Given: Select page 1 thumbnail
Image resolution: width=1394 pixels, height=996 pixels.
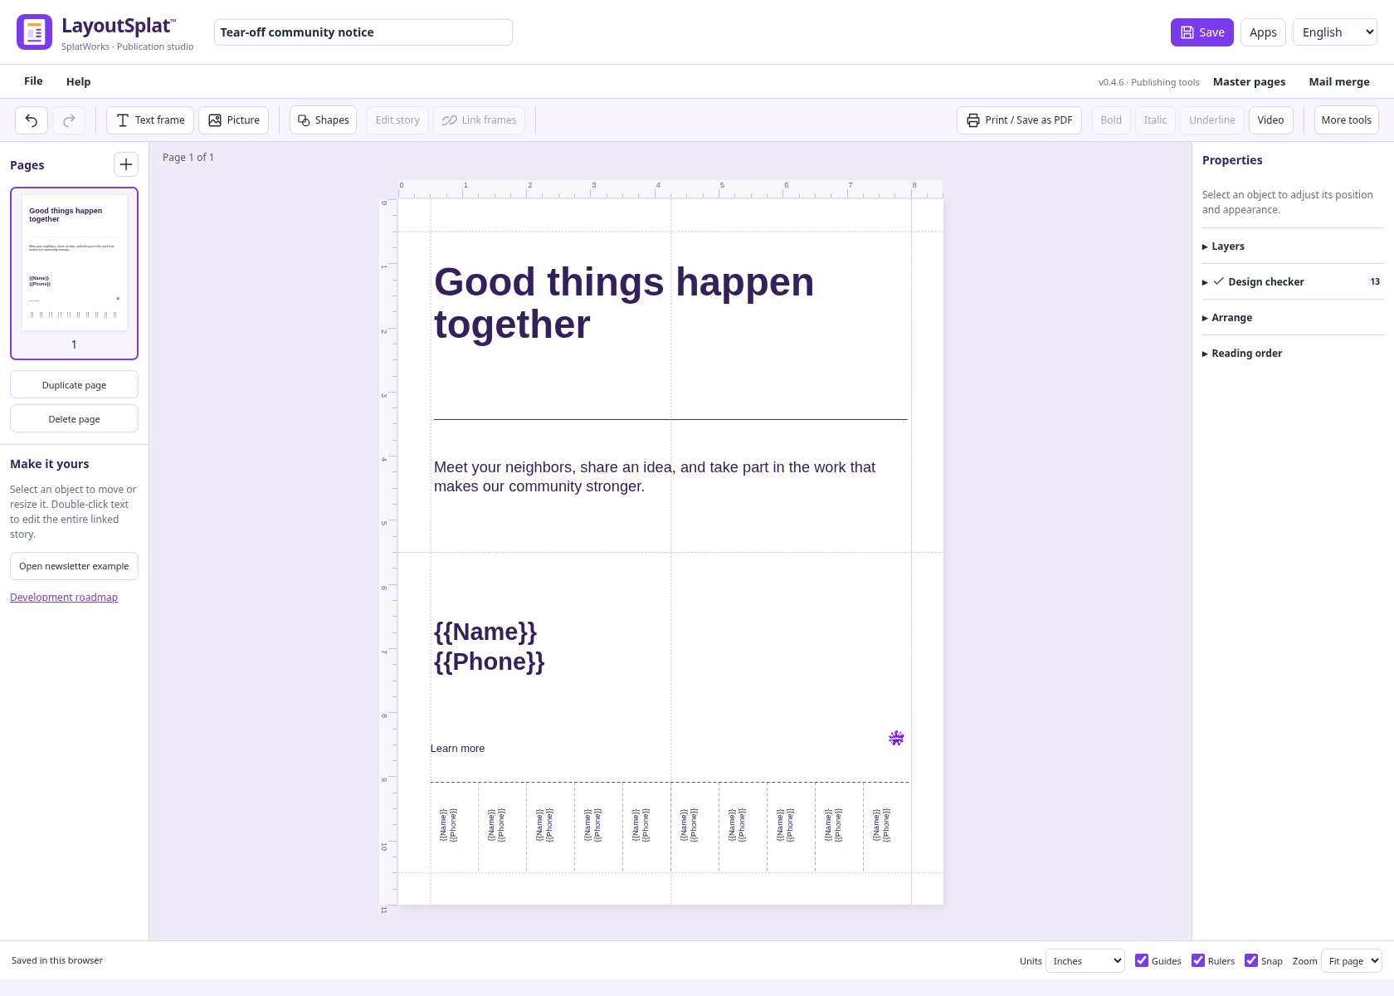Looking at the screenshot, I should pyautogui.click(x=74, y=273).
